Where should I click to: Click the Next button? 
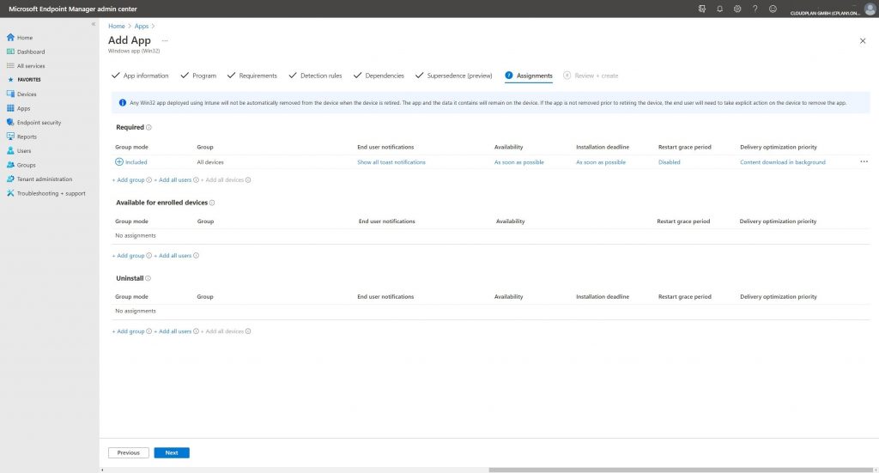click(172, 452)
